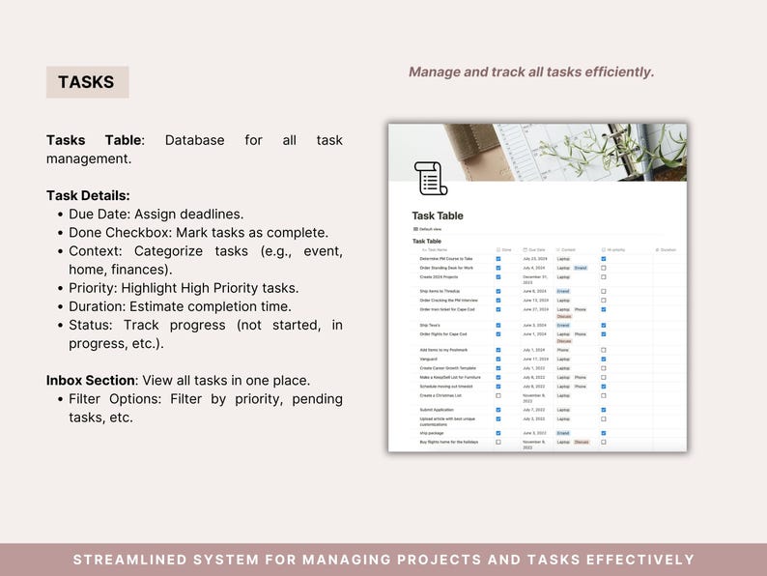Image resolution: width=767 pixels, height=576 pixels.
Task: Open the Submit Application task
Action: pos(437,410)
